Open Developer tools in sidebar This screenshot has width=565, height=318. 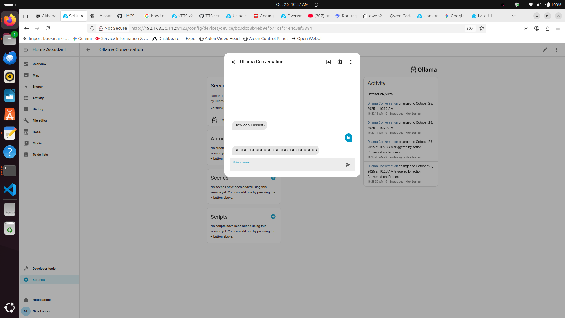click(x=44, y=269)
